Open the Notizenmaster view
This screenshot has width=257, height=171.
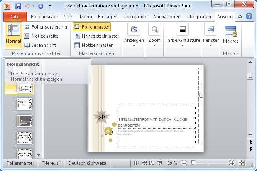click(93, 45)
